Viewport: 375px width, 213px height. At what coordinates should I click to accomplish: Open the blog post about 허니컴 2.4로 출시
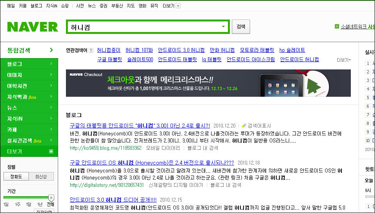(x=140, y=126)
